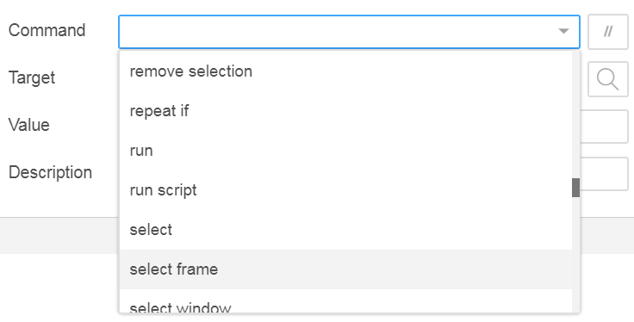The image size is (634, 322).
Task: Click the scrollbar track below the thumb
Action: coord(575,255)
